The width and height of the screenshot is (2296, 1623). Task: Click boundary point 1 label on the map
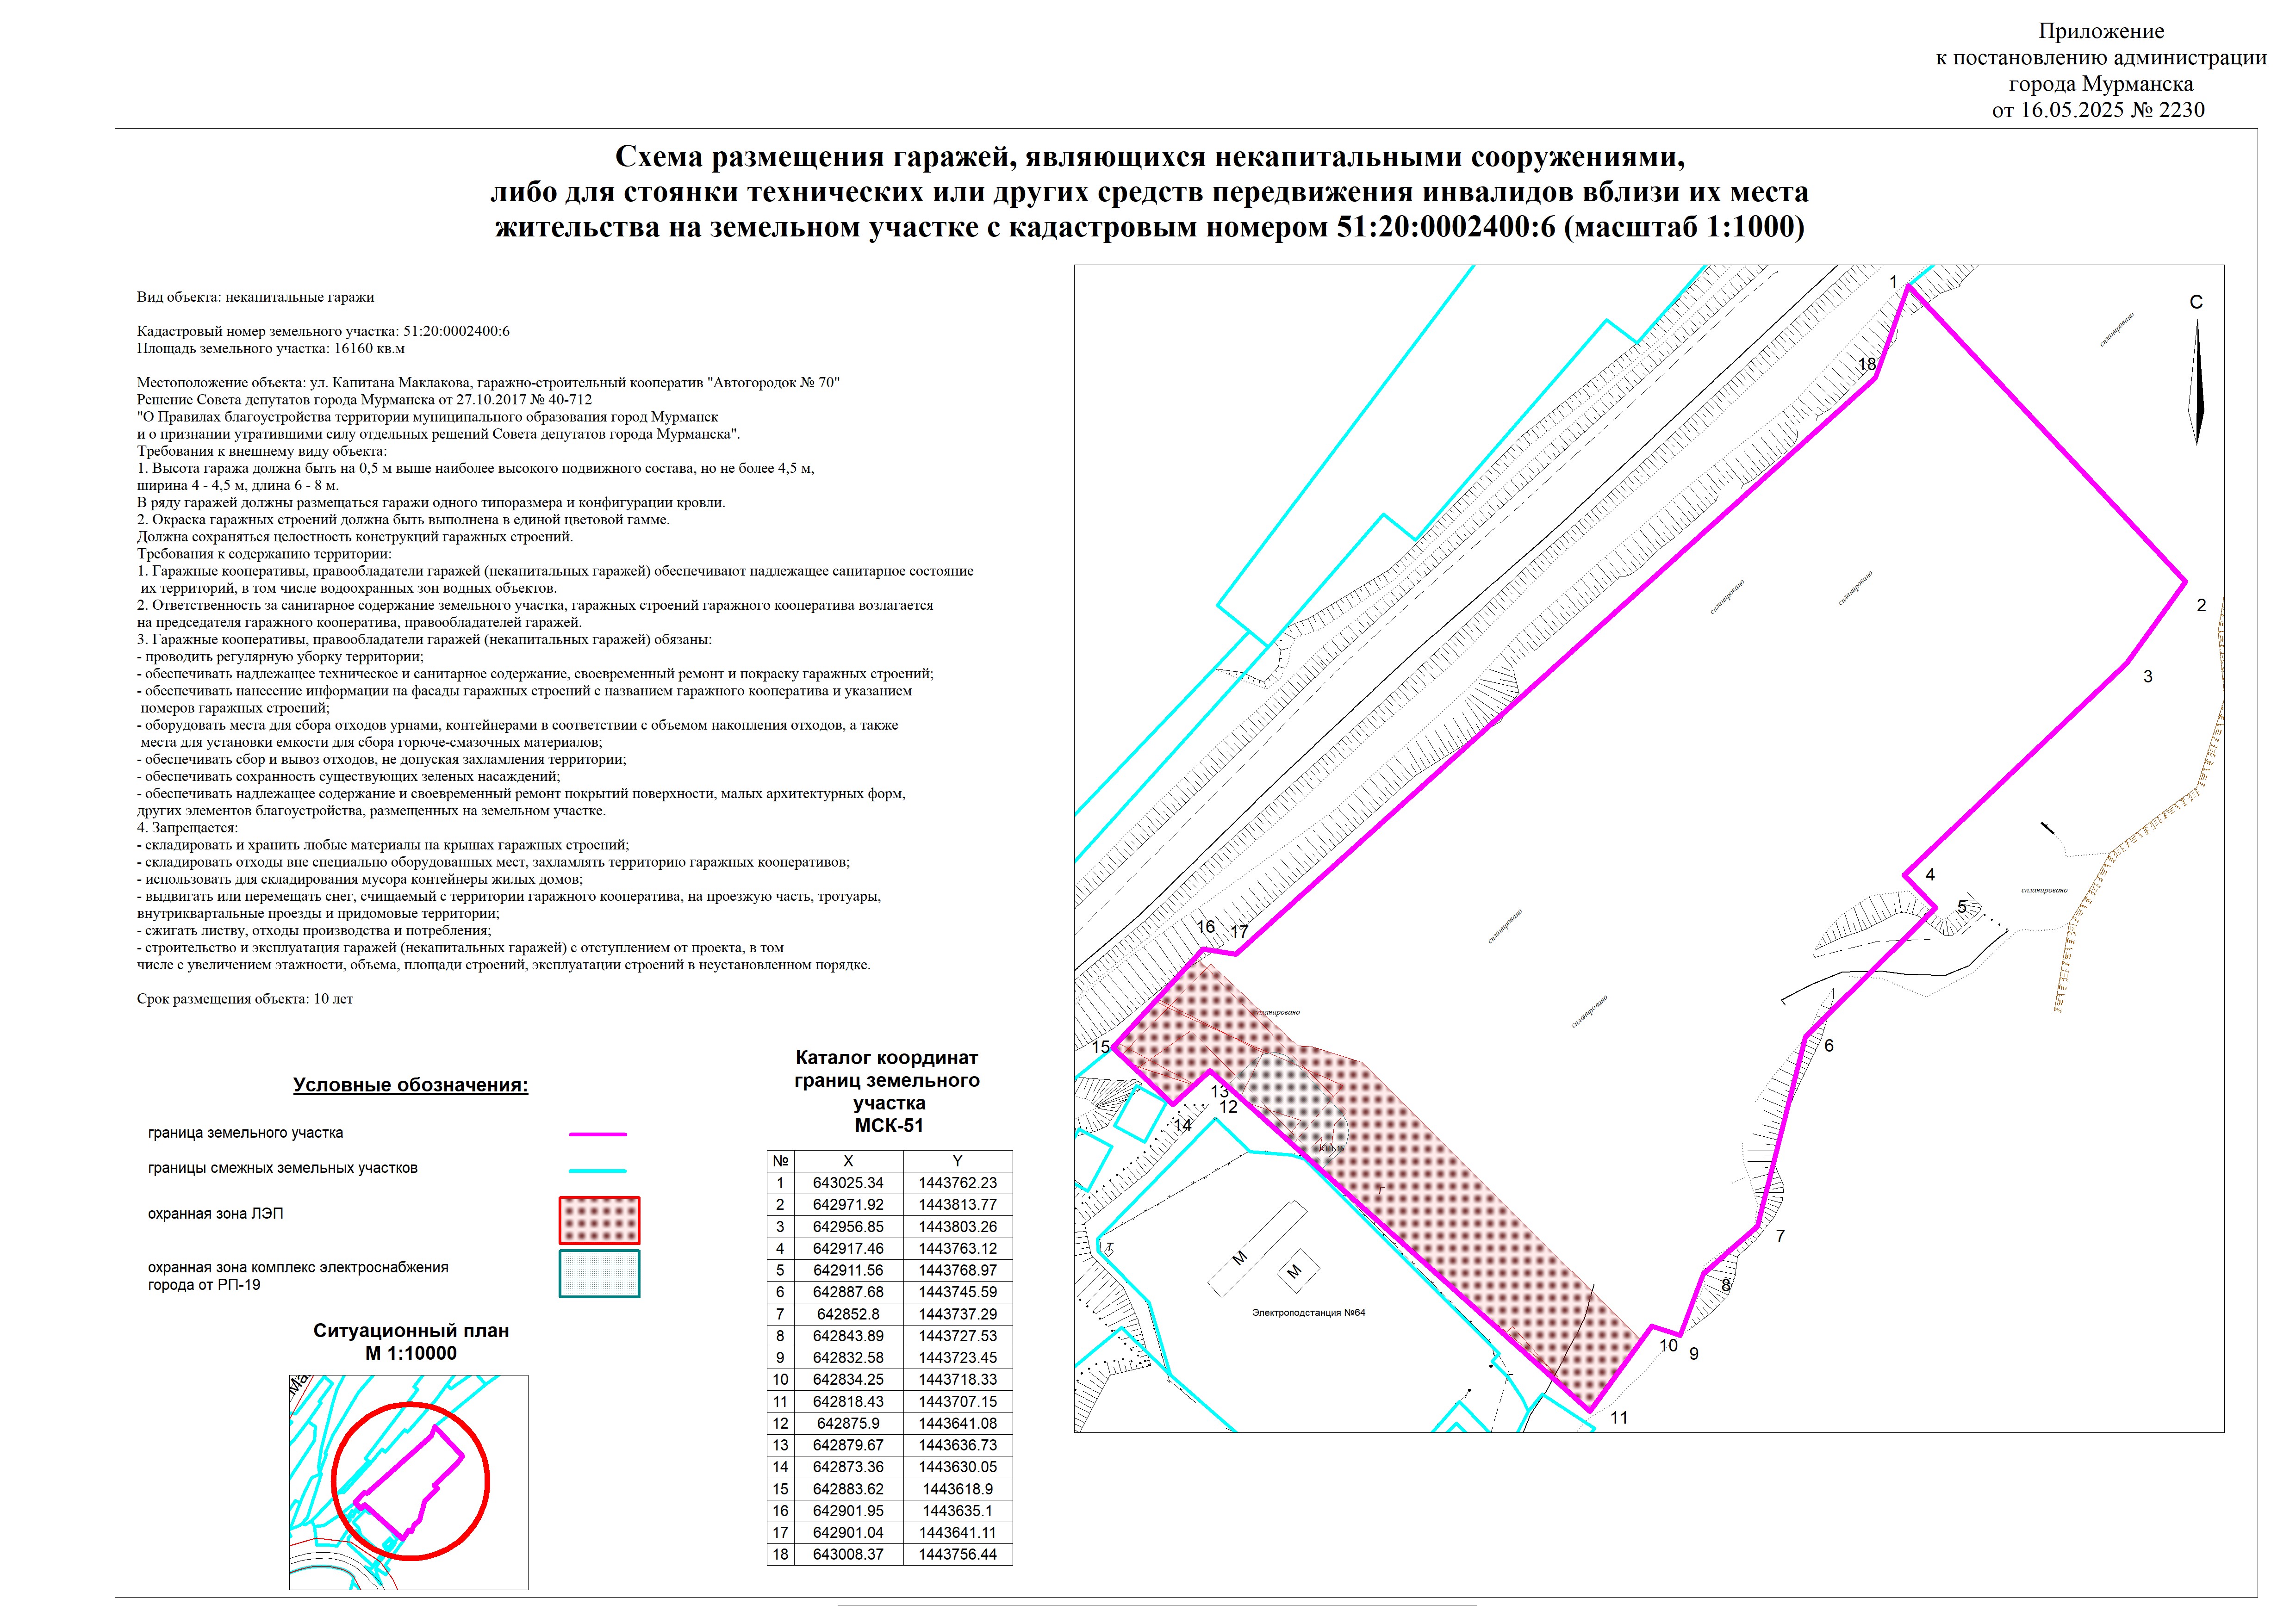point(1893,283)
